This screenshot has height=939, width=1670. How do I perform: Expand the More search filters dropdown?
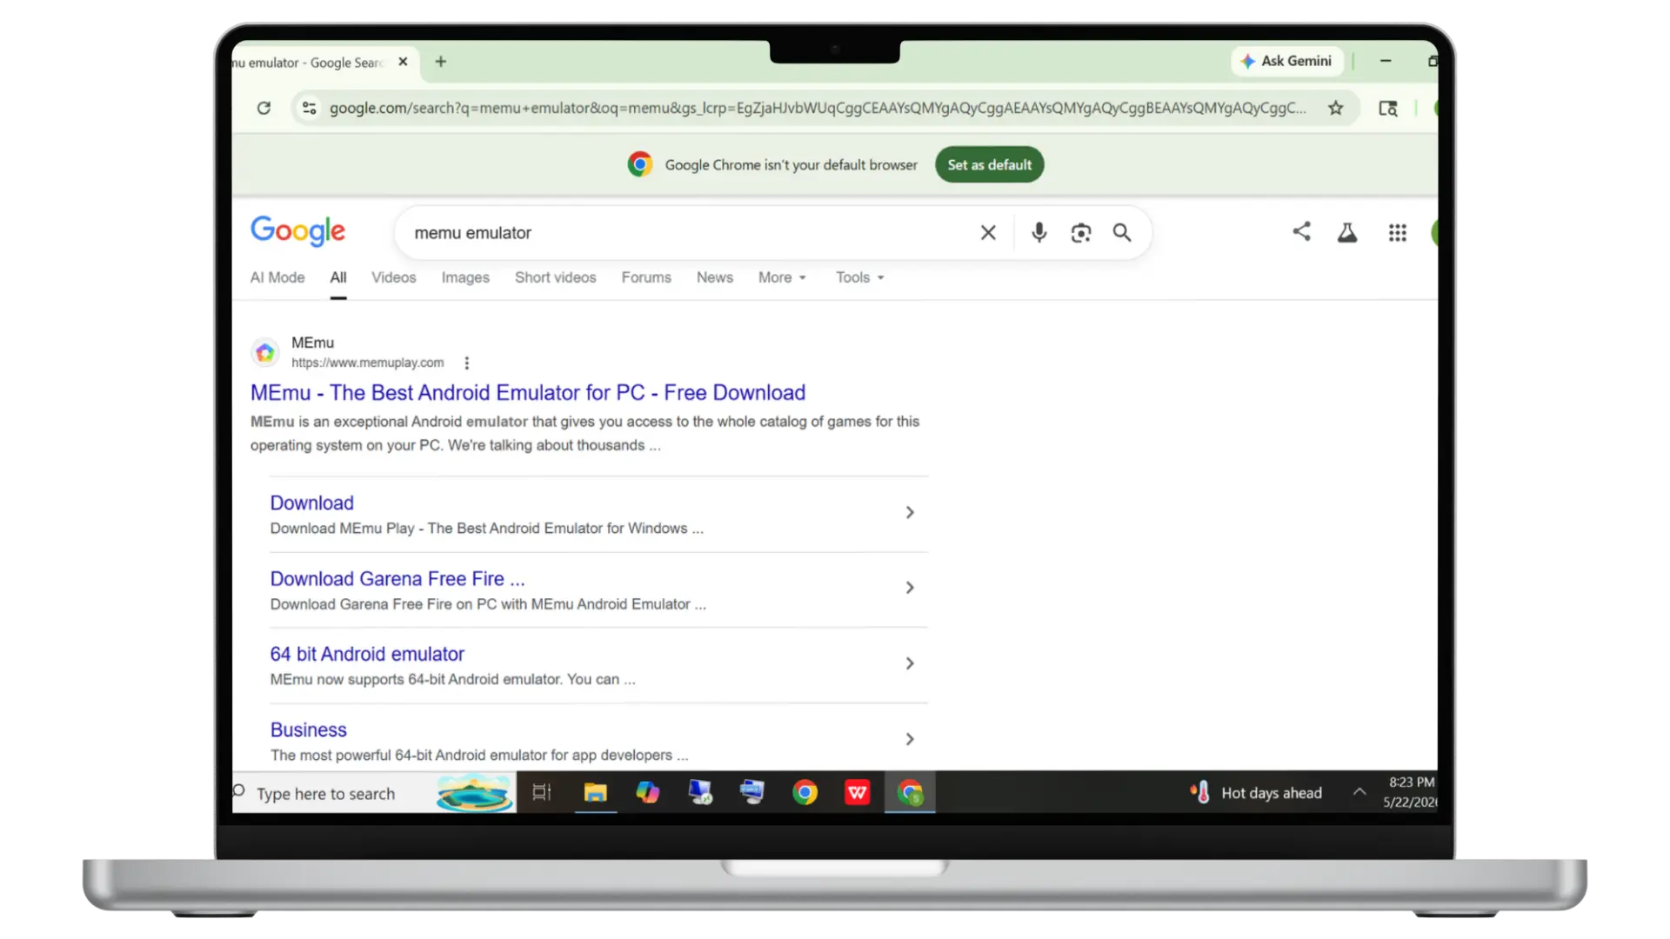pyautogui.click(x=782, y=277)
